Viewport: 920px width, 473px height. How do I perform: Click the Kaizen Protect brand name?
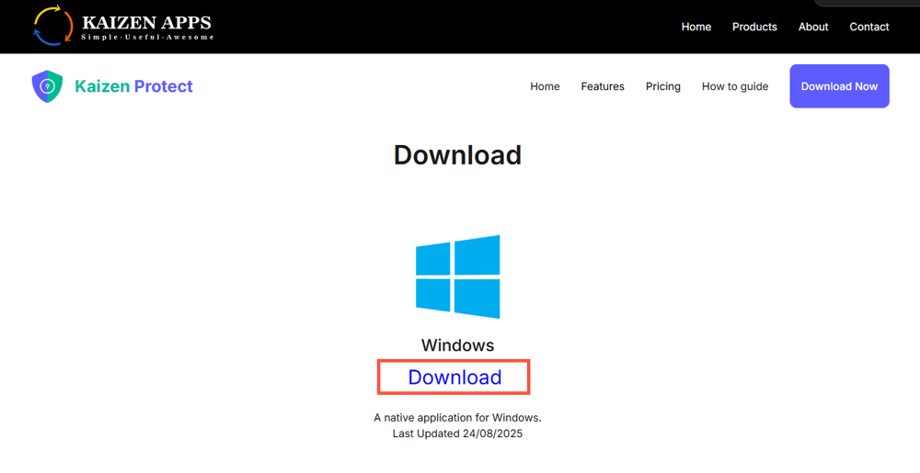[x=133, y=86]
